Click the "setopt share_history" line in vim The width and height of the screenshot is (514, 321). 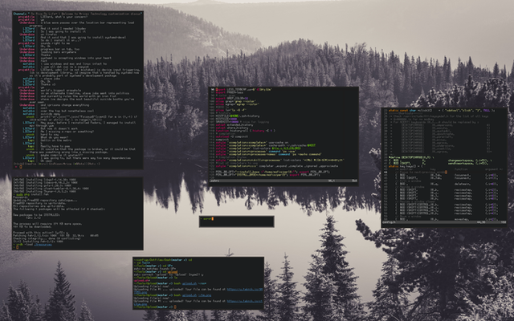point(231,128)
